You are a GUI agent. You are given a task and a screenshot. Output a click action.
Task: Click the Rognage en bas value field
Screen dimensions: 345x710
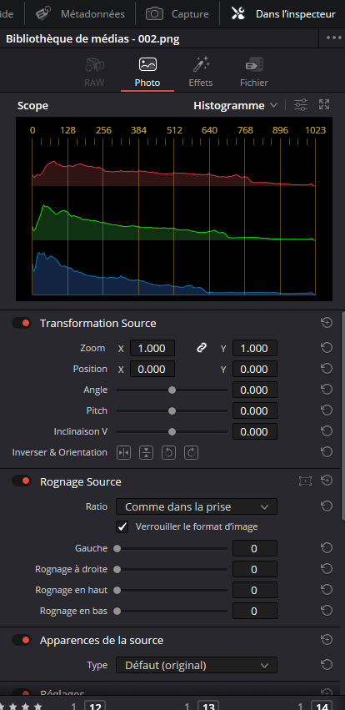(x=254, y=611)
